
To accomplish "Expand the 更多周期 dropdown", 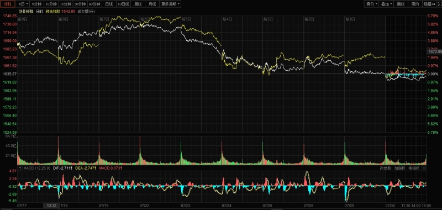I will [x=171, y=4].
